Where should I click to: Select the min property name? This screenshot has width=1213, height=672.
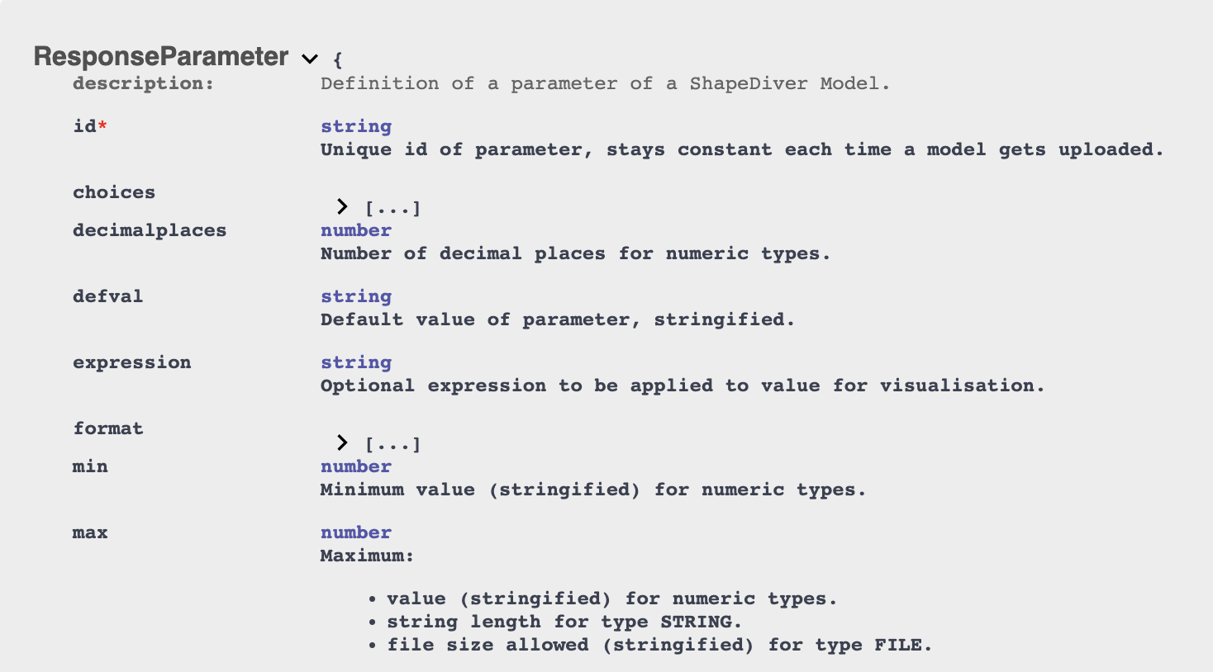click(90, 466)
